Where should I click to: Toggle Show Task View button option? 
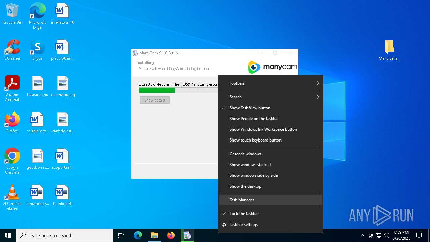pyautogui.click(x=270, y=108)
